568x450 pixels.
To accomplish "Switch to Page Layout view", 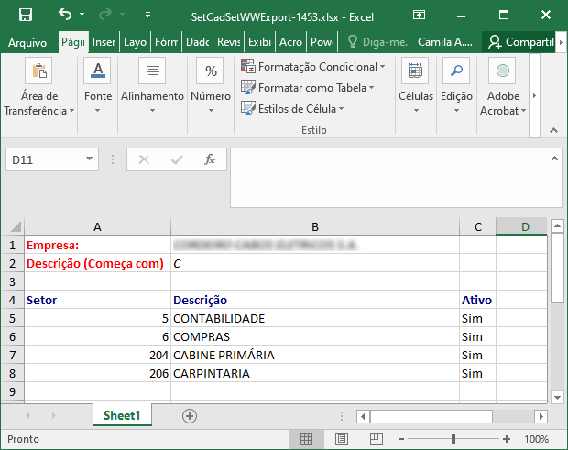I will pyautogui.click(x=341, y=439).
